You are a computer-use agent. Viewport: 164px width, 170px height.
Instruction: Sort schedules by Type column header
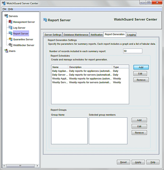[x=120, y=67]
